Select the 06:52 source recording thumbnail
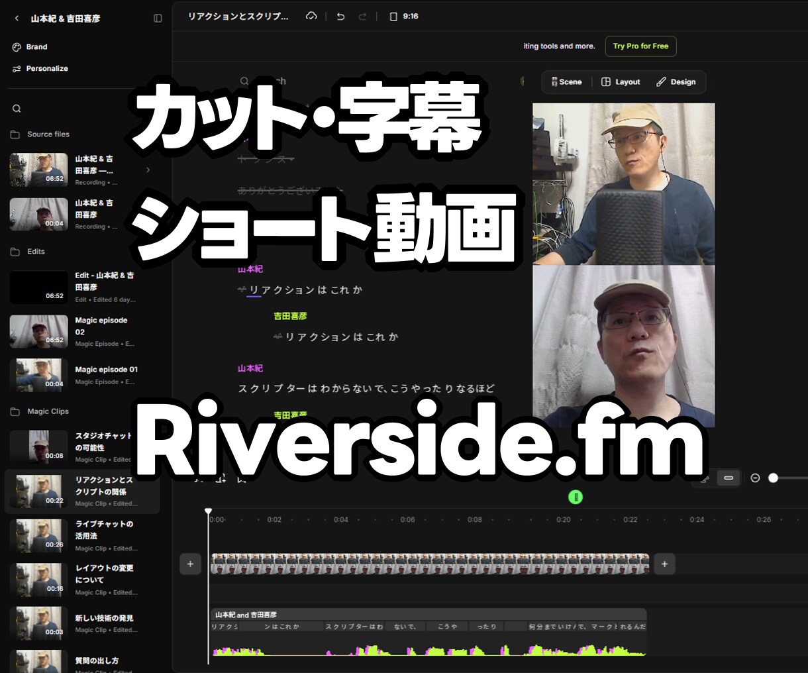Screen dimensions: 808x673 point(38,170)
